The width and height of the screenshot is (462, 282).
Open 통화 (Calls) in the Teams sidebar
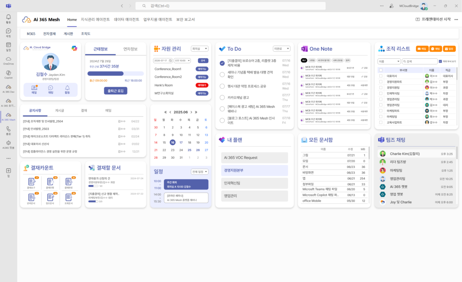click(x=8, y=131)
